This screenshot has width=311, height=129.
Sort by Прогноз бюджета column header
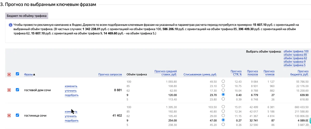(299, 73)
